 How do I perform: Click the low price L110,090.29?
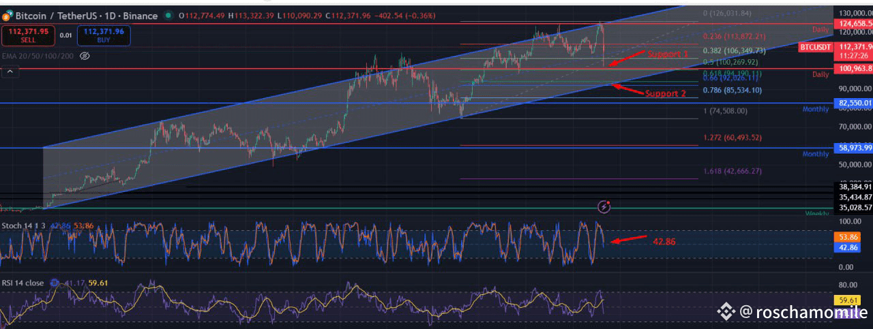[x=301, y=16]
